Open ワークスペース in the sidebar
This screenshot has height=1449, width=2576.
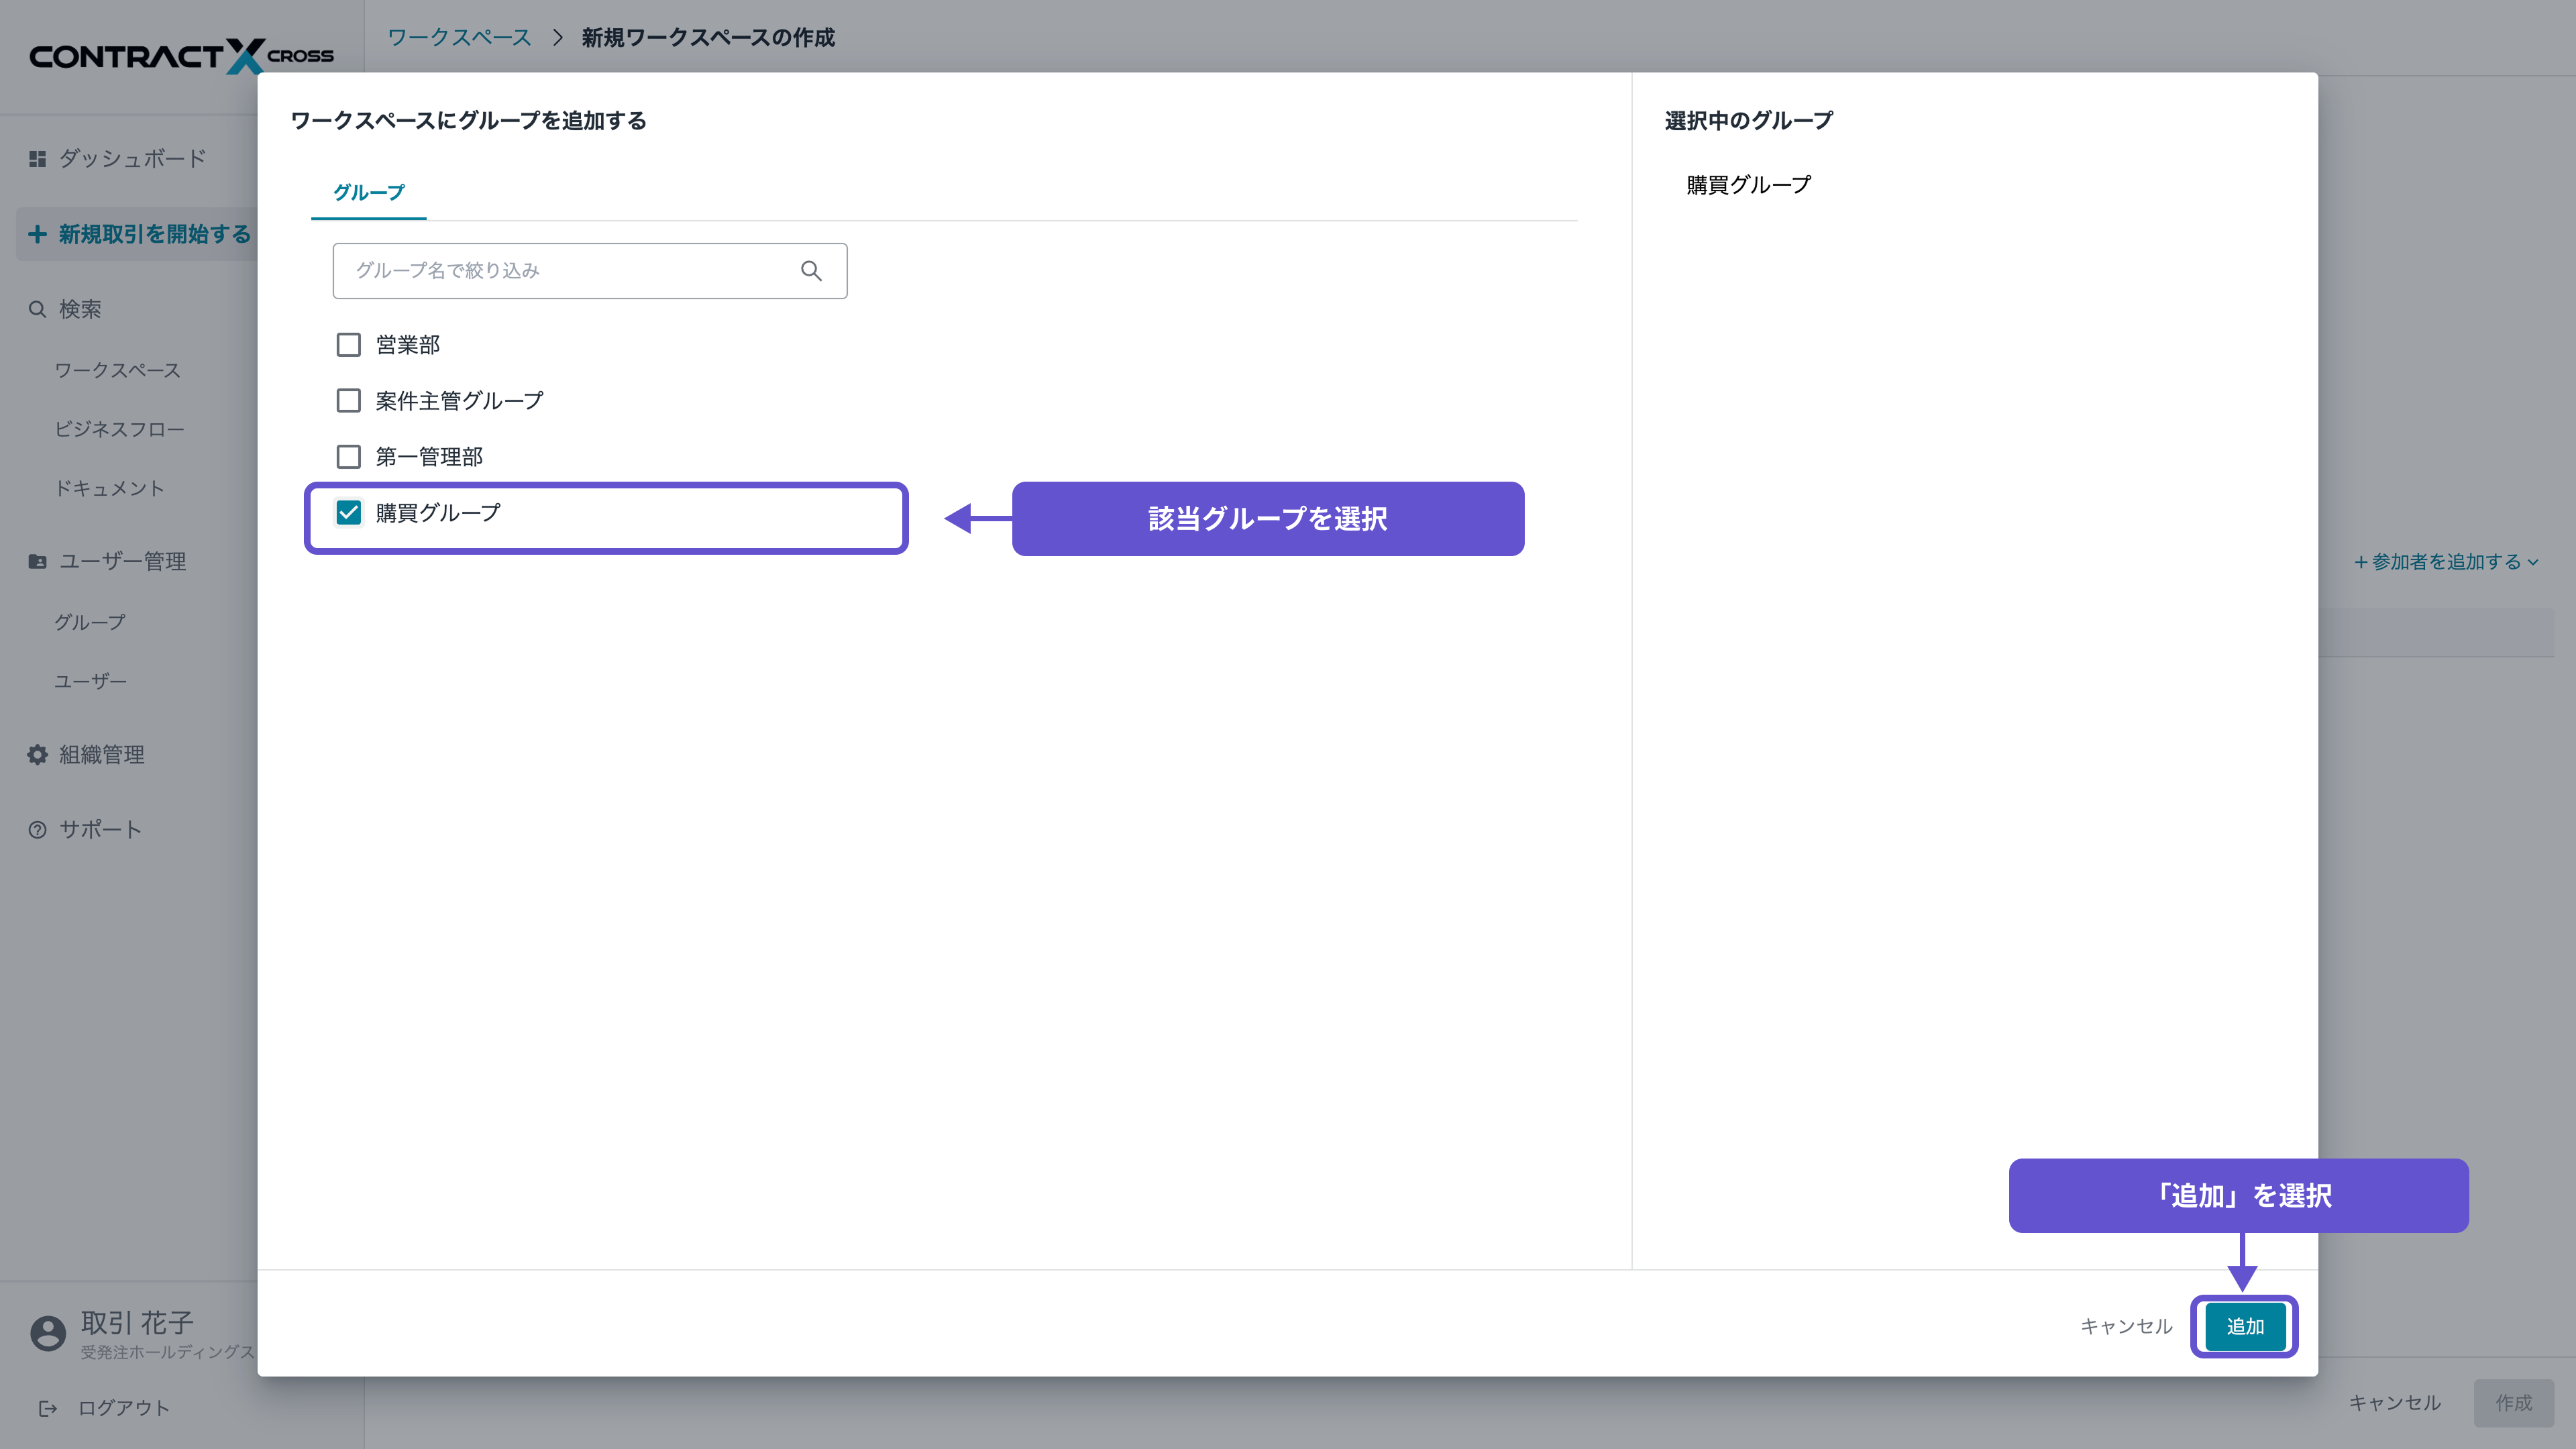[117, 370]
